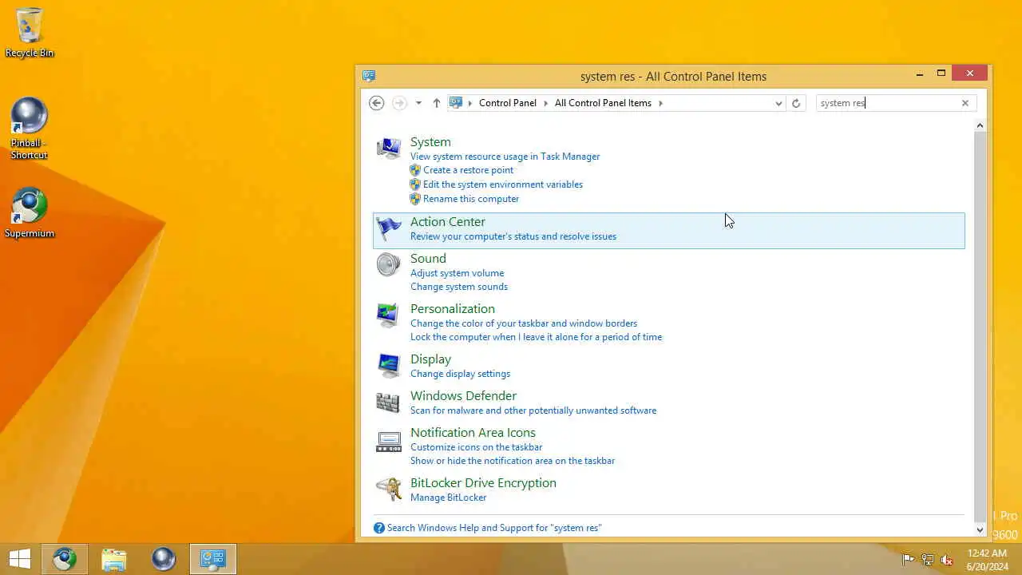Viewport: 1022px width, 575px height.
Task: Click the Windows Defender wall icon
Action: click(389, 402)
